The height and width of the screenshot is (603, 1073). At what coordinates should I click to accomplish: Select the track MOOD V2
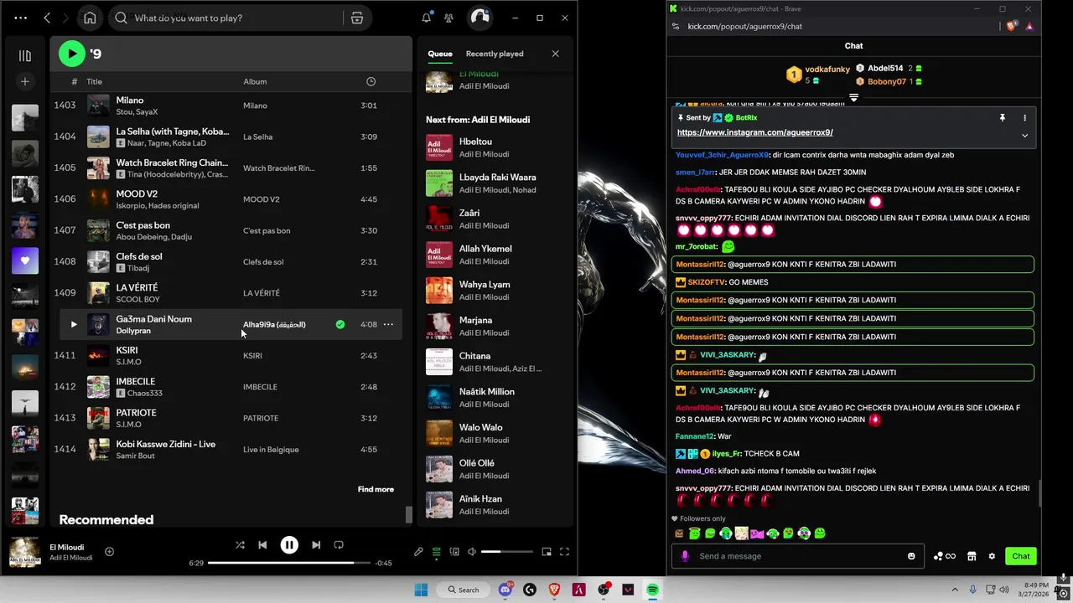point(226,199)
